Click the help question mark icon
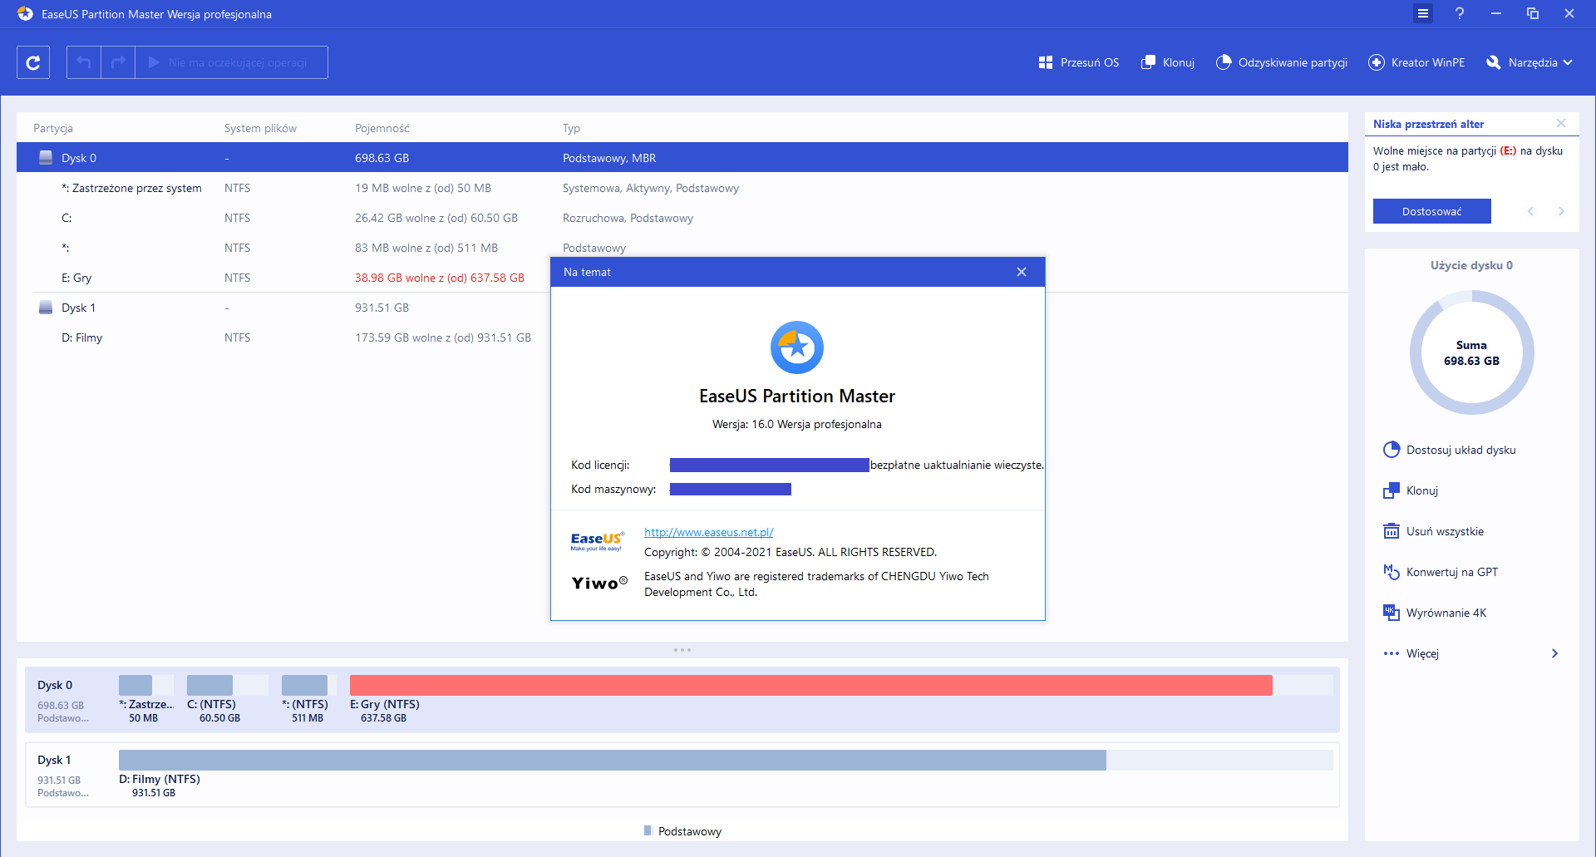This screenshot has width=1596, height=857. (1460, 13)
